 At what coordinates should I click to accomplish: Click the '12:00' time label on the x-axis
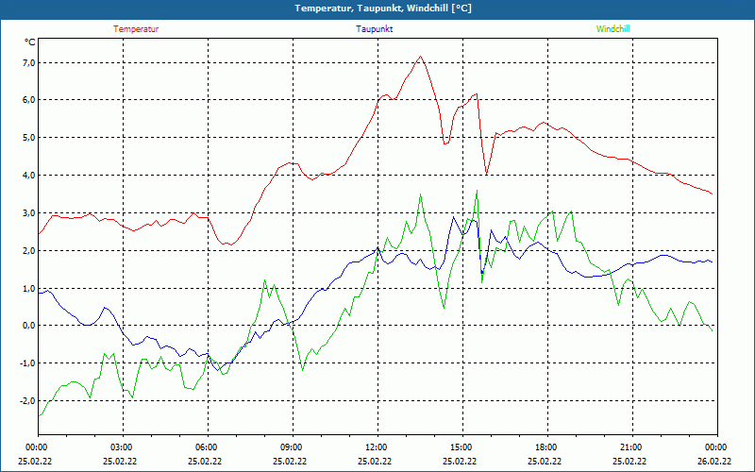pos(377,447)
